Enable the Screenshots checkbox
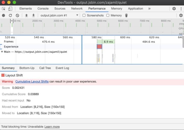Image resolution: width=184 pixels, height=130 pixels. [84, 15]
